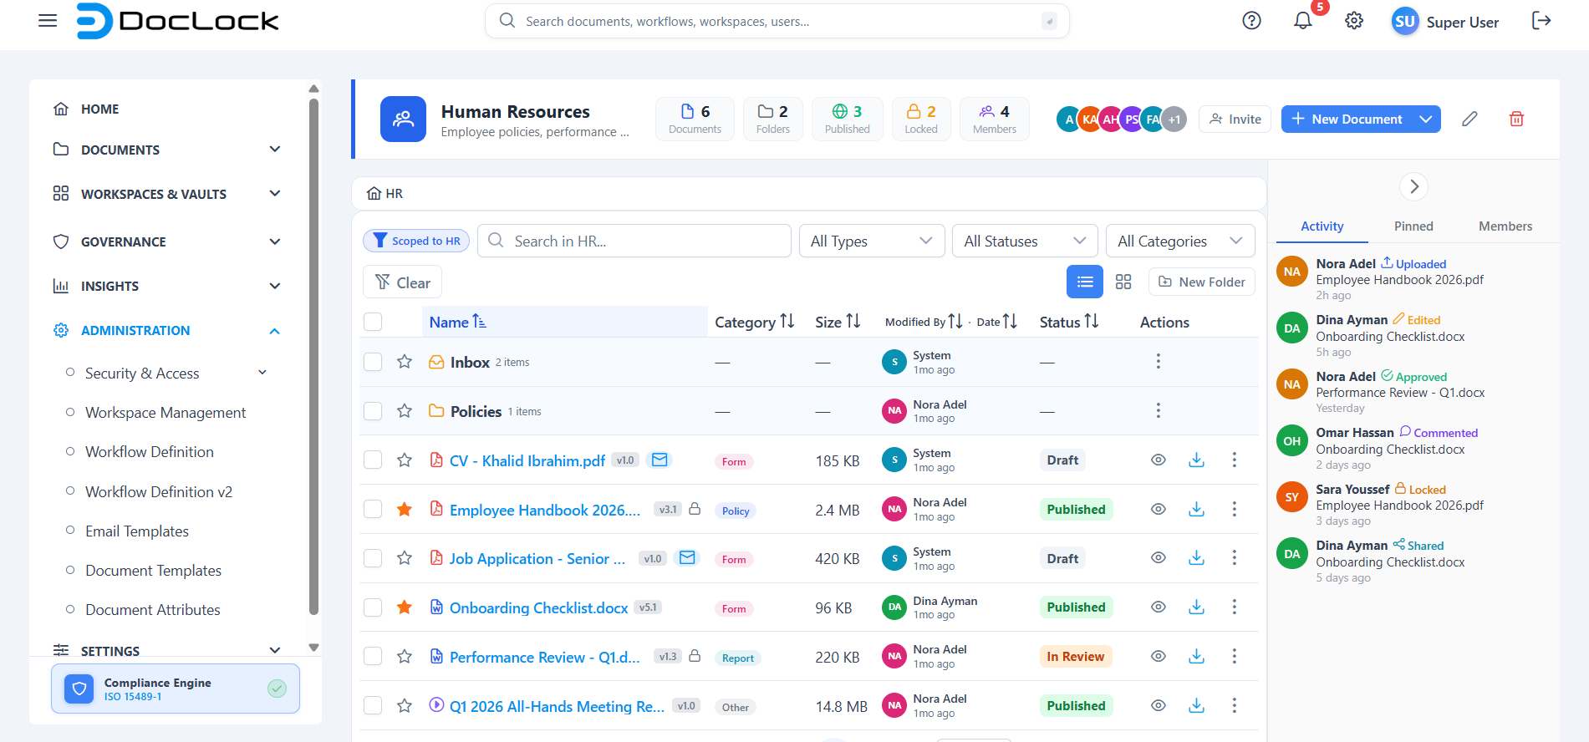The image size is (1589, 742).
Task: Check the Policies folder row checkbox
Action: click(x=373, y=410)
